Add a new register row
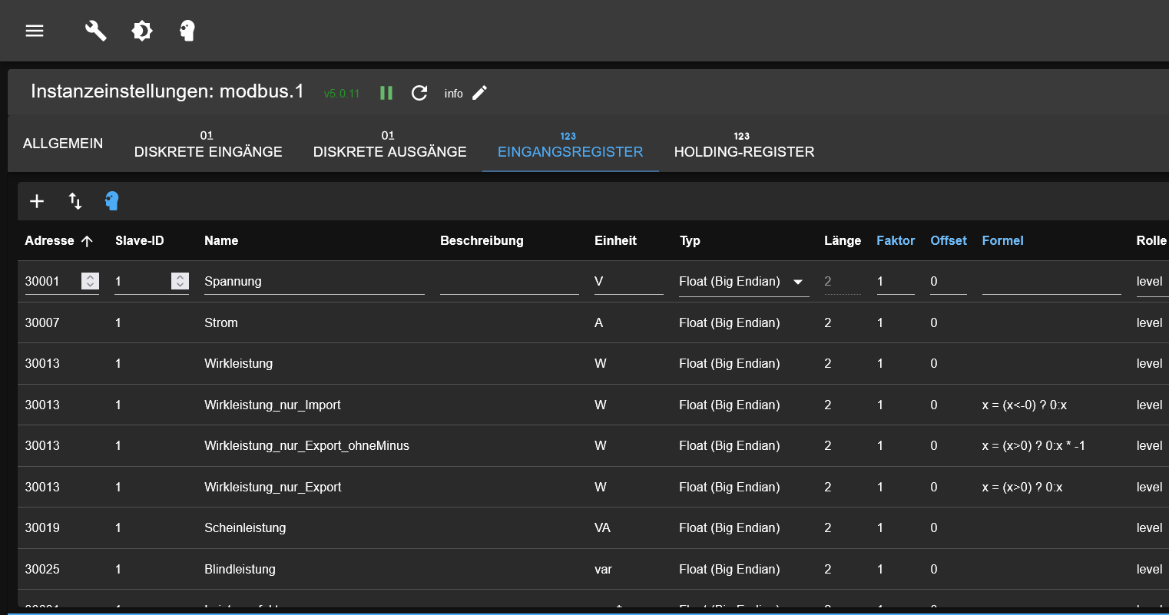The image size is (1169, 615). [x=37, y=201]
